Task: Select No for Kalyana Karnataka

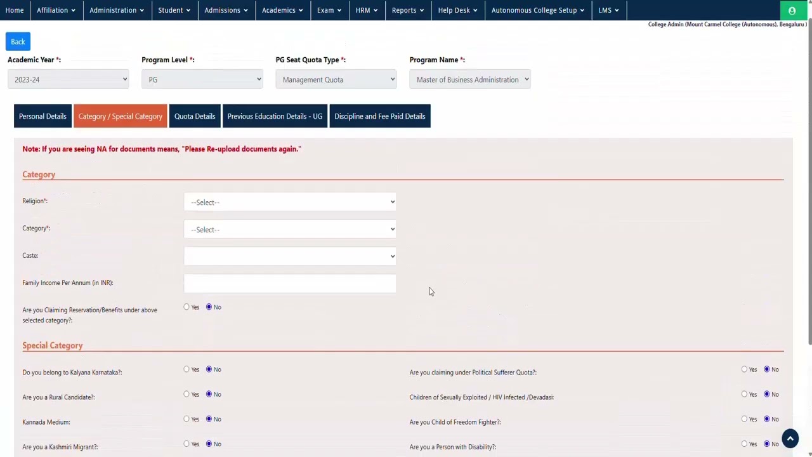Action: tap(209, 369)
